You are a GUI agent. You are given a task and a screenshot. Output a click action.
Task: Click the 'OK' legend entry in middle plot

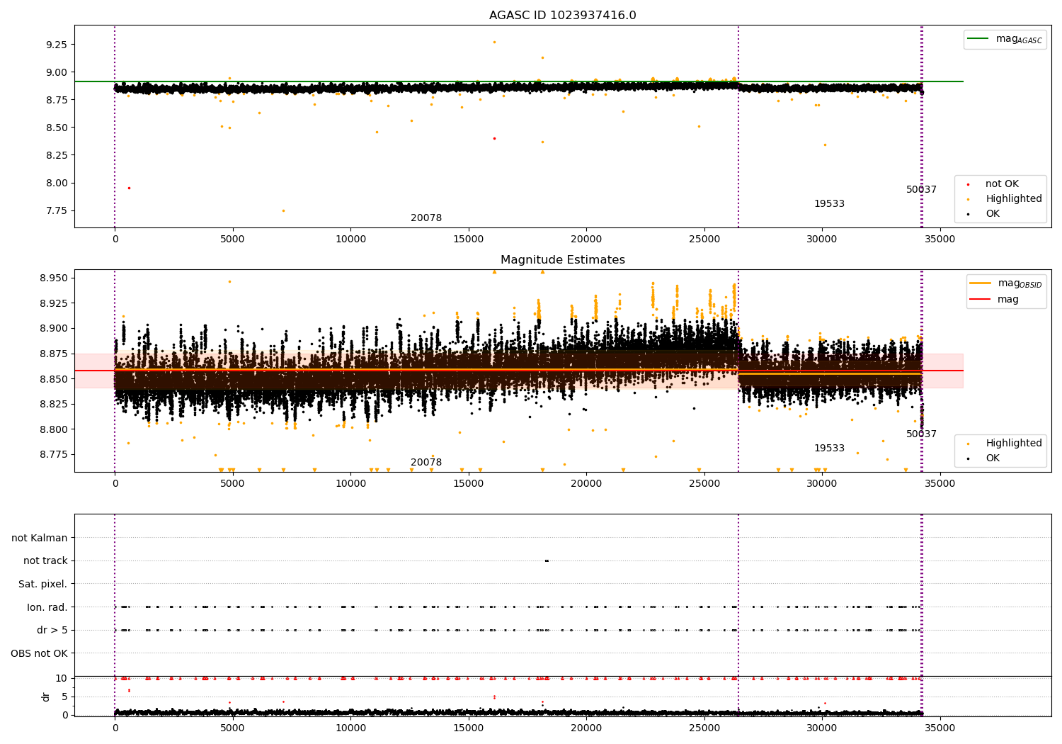(x=983, y=458)
